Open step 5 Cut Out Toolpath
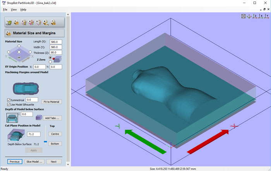This screenshot has height=171, width=271. pyautogui.click(x=39, y=22)
